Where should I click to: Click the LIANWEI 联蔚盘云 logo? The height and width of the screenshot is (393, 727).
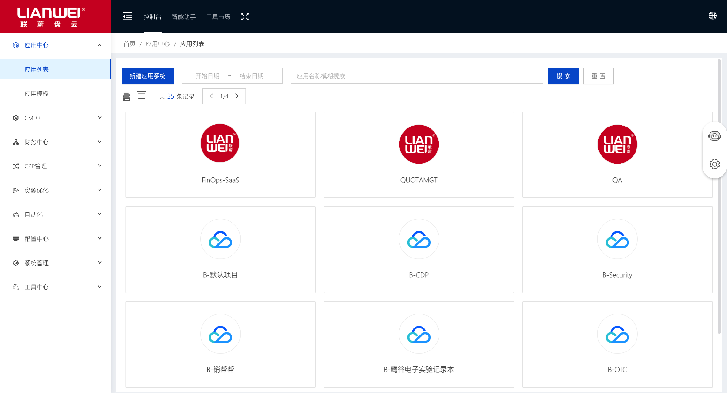[51, 17]
